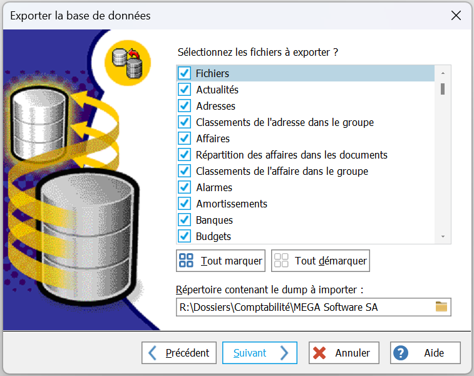Click the red X icon on Annuler
Screen dimensions: 474x376
pyautogui.click(x=319, y=353)
